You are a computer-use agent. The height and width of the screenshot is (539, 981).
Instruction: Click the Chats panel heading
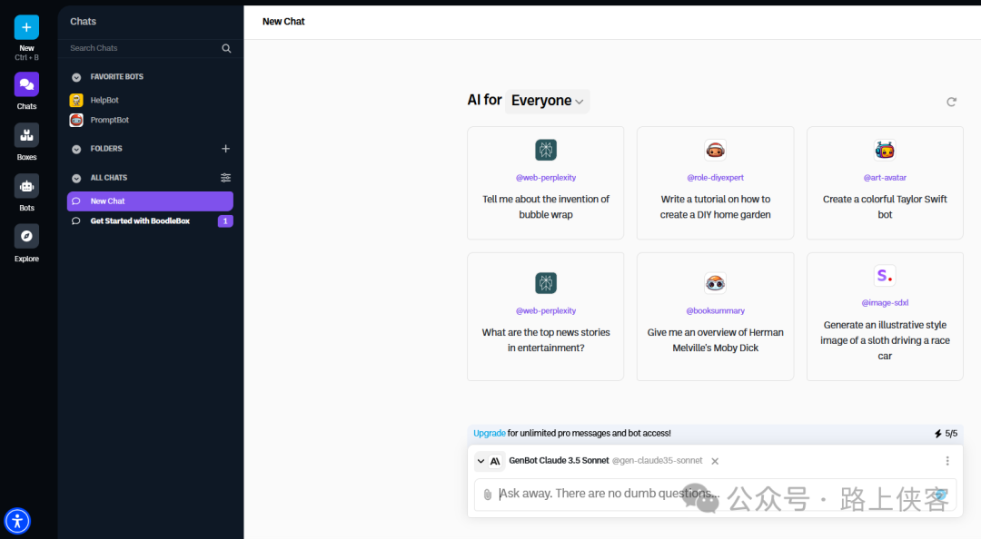[84, 21]
